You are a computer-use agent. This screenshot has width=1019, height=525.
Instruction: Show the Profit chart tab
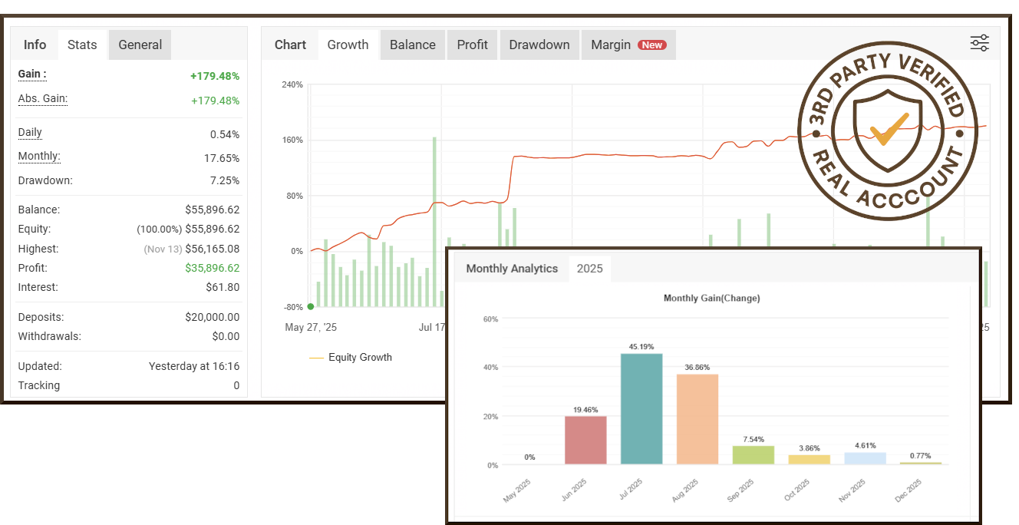472,45
